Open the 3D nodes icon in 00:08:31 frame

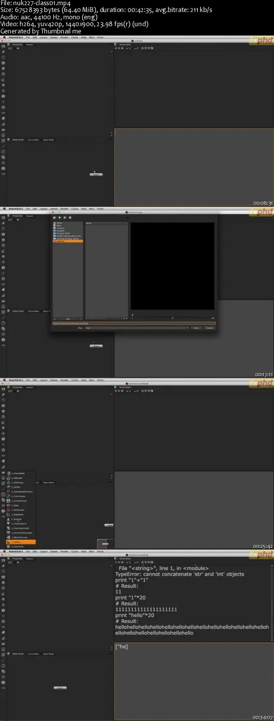click(3, 96)
